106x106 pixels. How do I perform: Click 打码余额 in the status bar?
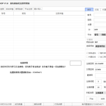[58, 104]
